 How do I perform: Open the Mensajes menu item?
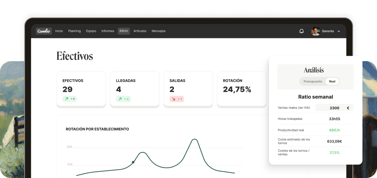[x=158, y=31]
